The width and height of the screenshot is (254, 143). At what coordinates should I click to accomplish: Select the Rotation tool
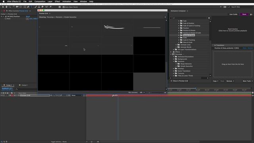[x=14, y=7]
